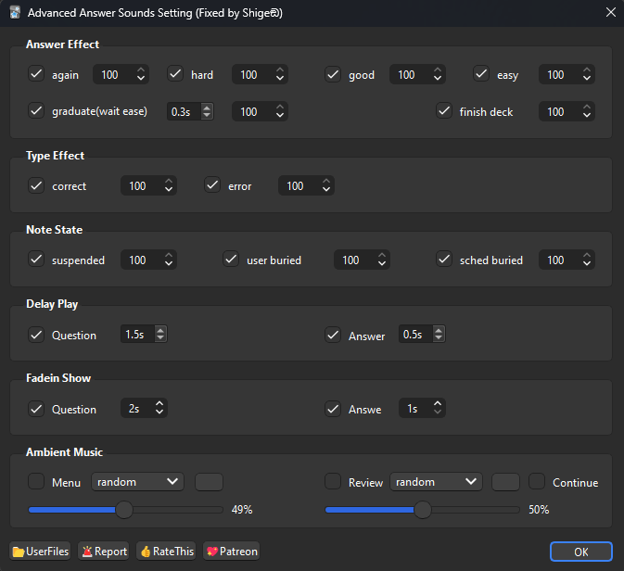
Task: Click the RateThis thumbs-up button
Action: coord(167,552)
